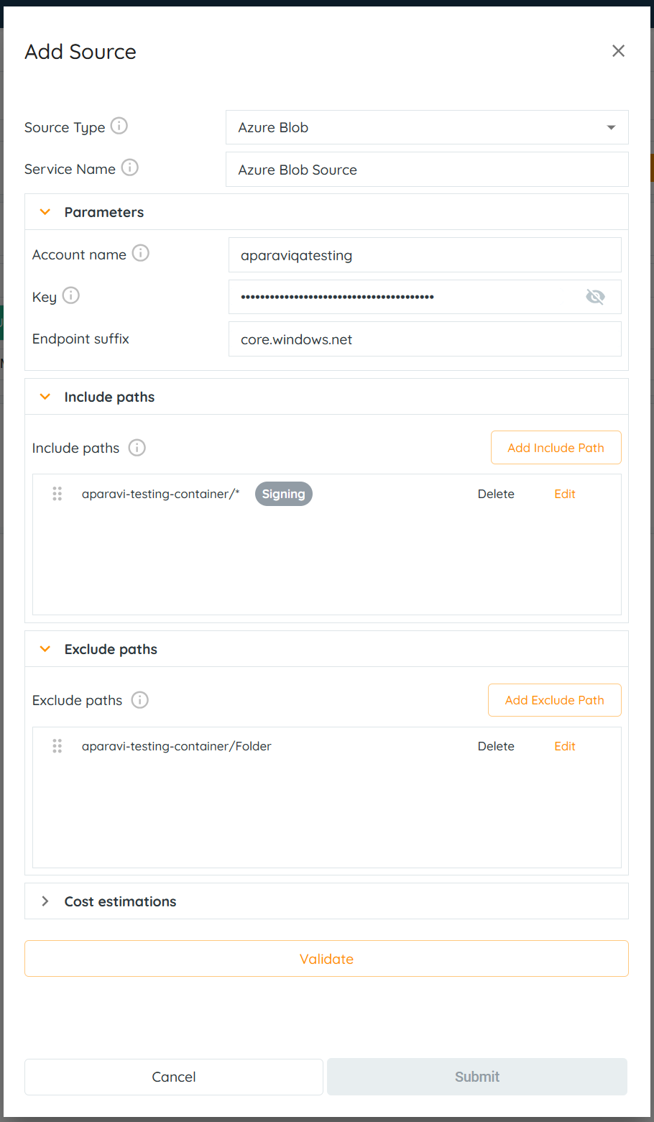Grab the drag handle for aparavi-testing-container/Folder path
This screenshot has width=654, height=1122.
click(57, 746)
